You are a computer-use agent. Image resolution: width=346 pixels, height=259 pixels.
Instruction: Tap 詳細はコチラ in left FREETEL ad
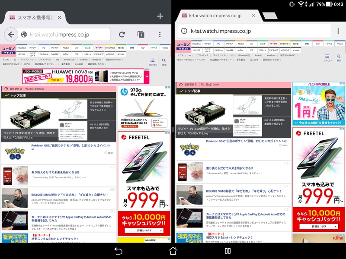pos(144,231)
